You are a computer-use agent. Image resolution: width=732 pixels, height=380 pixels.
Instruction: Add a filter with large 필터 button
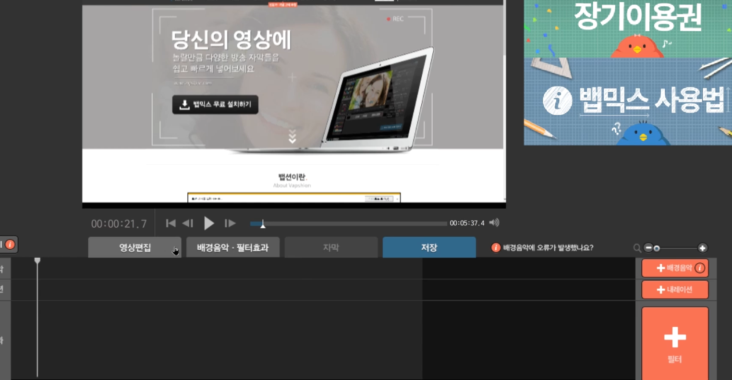[x=675, y=343]
